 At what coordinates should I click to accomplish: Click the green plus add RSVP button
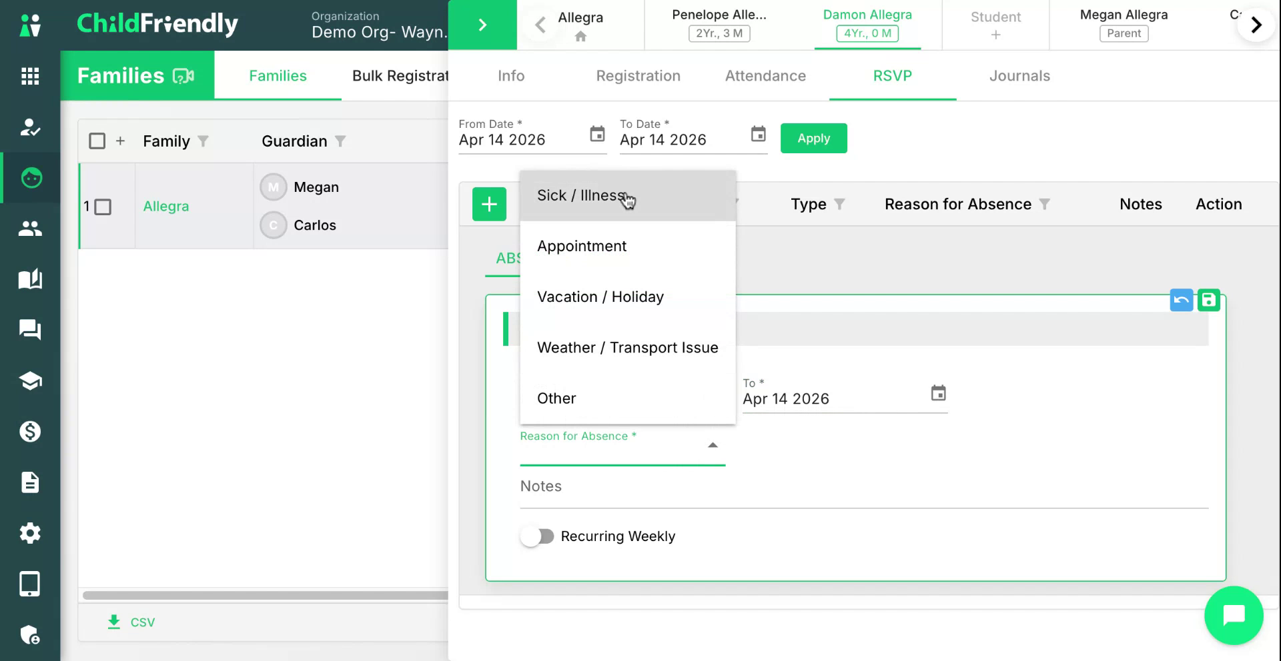(x=489, y=204)
